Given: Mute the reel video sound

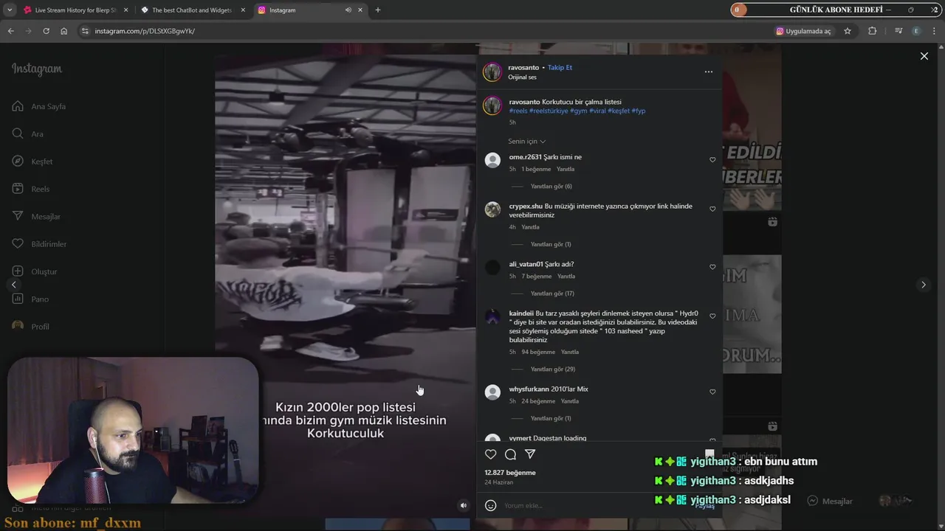Looking at the screenshot, I should click(464, 505).
